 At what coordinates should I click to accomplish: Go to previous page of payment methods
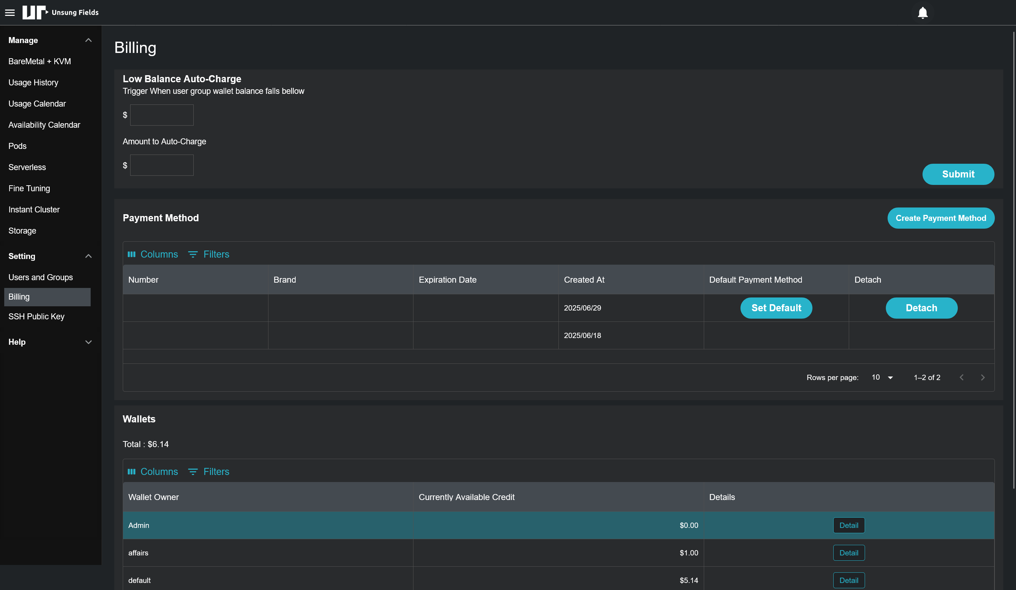tap(962, 378)
